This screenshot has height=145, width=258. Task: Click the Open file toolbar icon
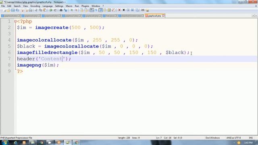click(8, 10)
